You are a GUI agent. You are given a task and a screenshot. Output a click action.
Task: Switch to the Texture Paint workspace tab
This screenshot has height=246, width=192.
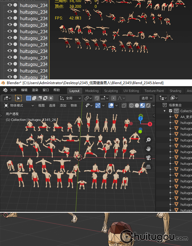coord(154,91)
